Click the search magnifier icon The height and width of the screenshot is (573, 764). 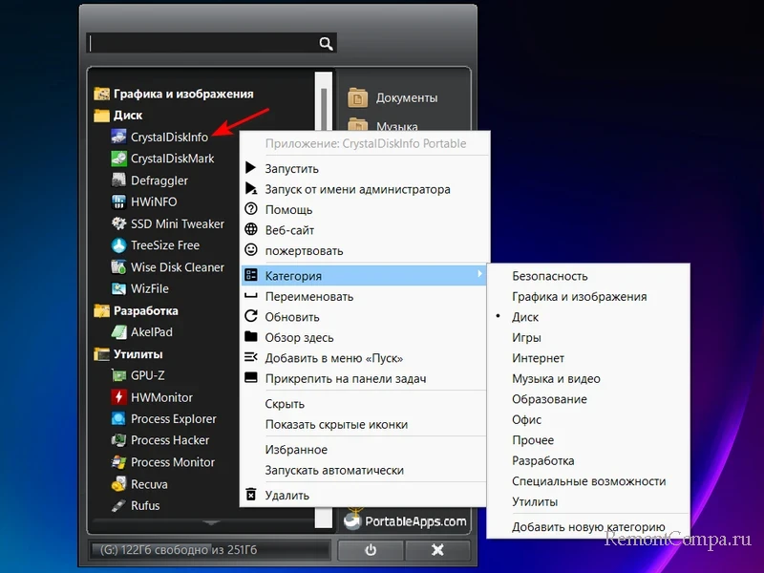pos(326,43)
